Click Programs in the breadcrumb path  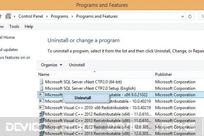60,17
